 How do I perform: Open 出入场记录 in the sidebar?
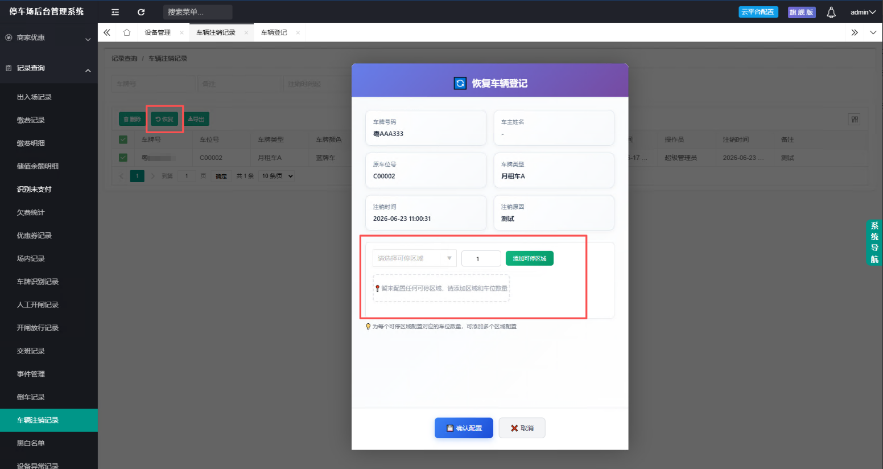(34, 97)
